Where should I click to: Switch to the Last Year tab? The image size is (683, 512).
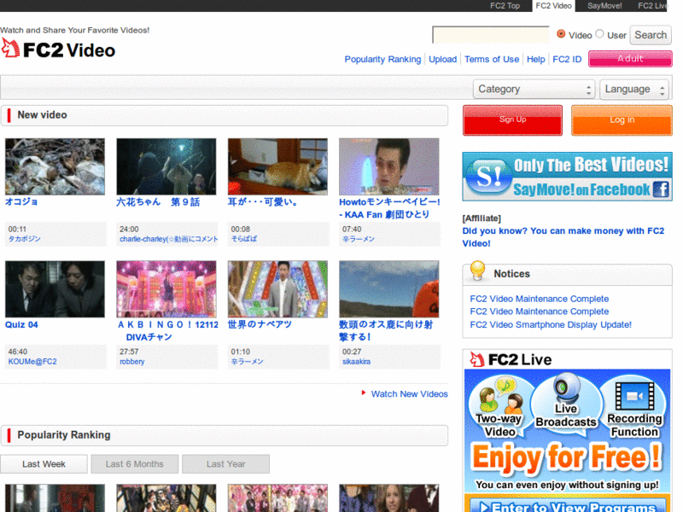[225, 464]
